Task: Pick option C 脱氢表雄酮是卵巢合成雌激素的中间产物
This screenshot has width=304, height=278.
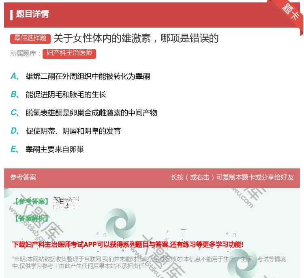Action: pyautogui.click(x=84, y=112)
